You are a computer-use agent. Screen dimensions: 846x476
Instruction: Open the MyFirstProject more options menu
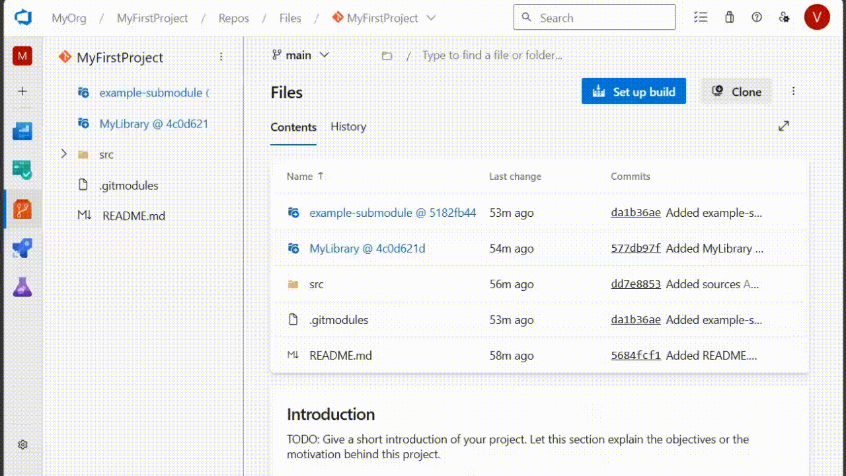pyautogui.click(x=221, y=58)
